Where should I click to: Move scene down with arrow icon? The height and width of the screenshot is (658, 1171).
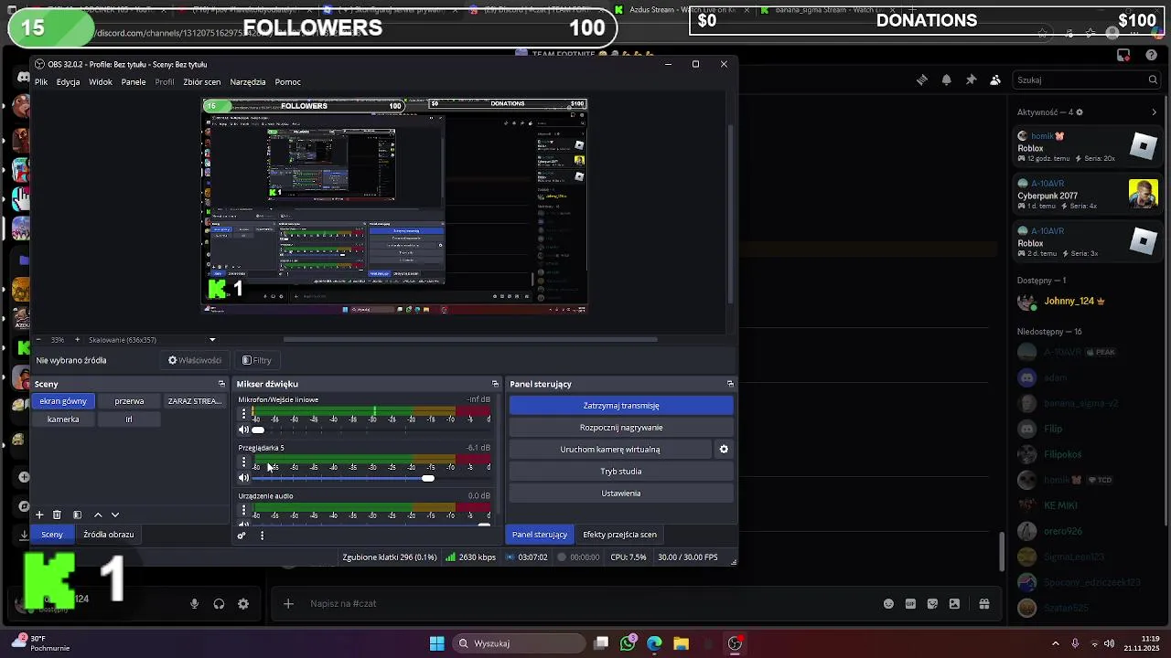point(115,515)
